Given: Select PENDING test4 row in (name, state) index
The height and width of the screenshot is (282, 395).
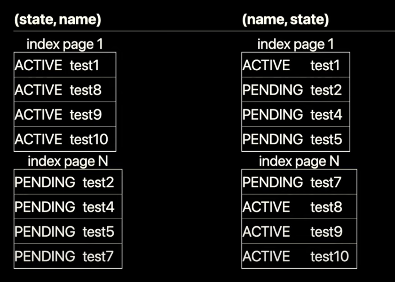Looking at the screenshot, I should 296,114.
